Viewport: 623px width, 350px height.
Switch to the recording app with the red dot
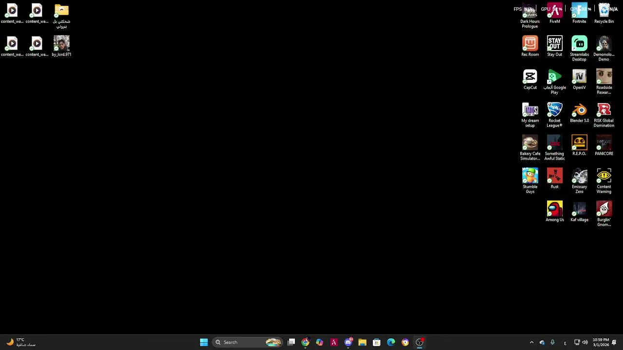420,342
